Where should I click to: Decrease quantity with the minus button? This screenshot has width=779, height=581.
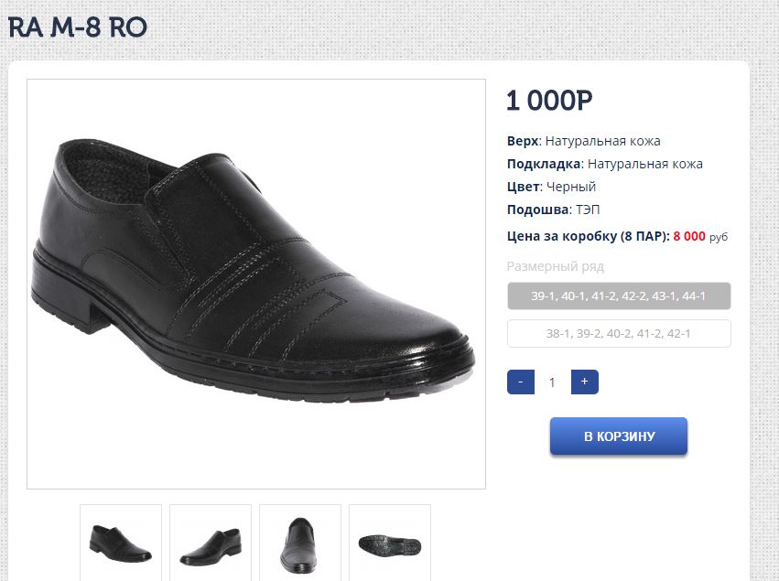tap(520, 382)
